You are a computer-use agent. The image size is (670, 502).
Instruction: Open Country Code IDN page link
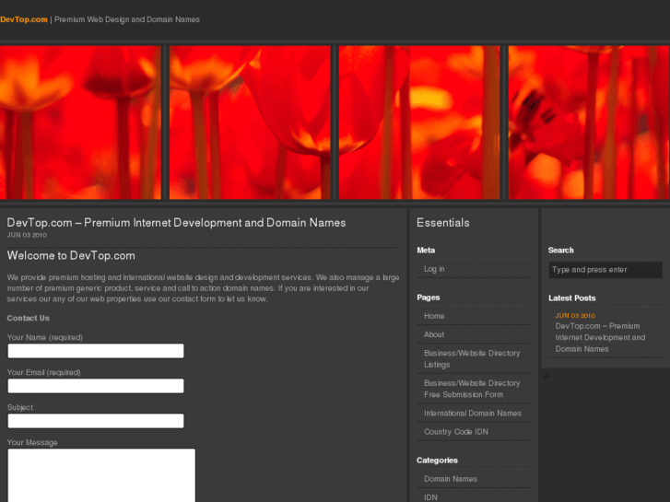[456, 432]
